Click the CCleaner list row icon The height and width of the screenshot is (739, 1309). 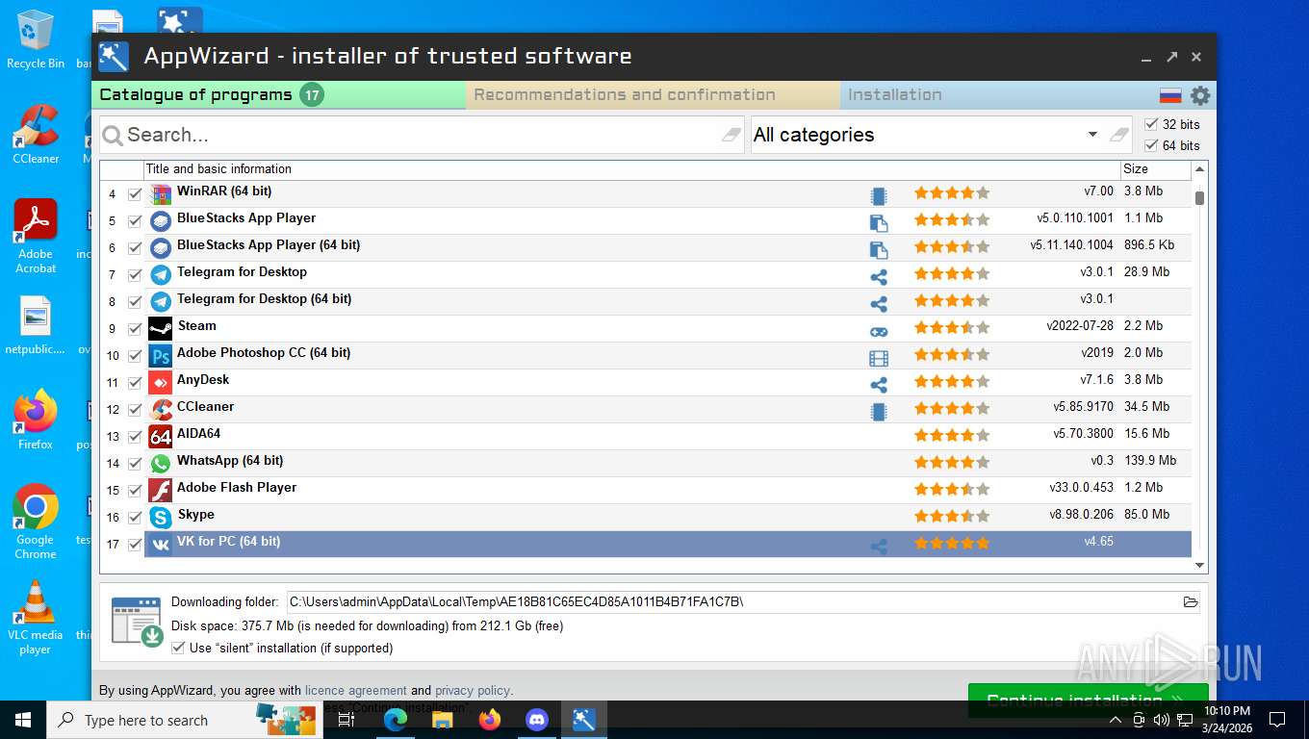[161, 410]
